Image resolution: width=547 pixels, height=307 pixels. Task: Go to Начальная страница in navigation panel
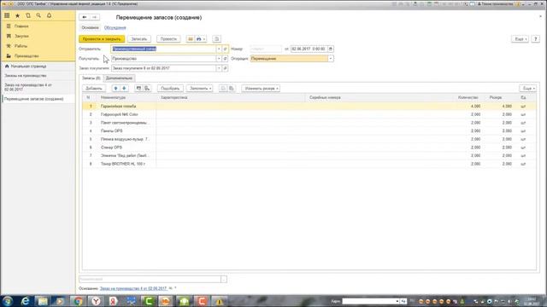click(28, 67)
